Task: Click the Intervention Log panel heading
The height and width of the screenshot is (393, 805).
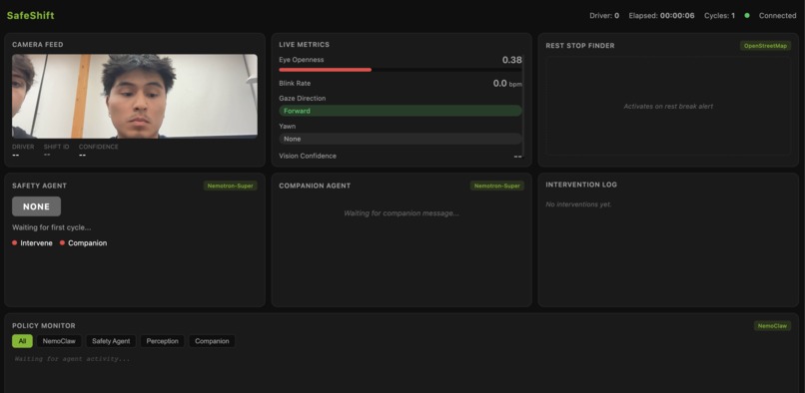Action: [x=581, y=185]
